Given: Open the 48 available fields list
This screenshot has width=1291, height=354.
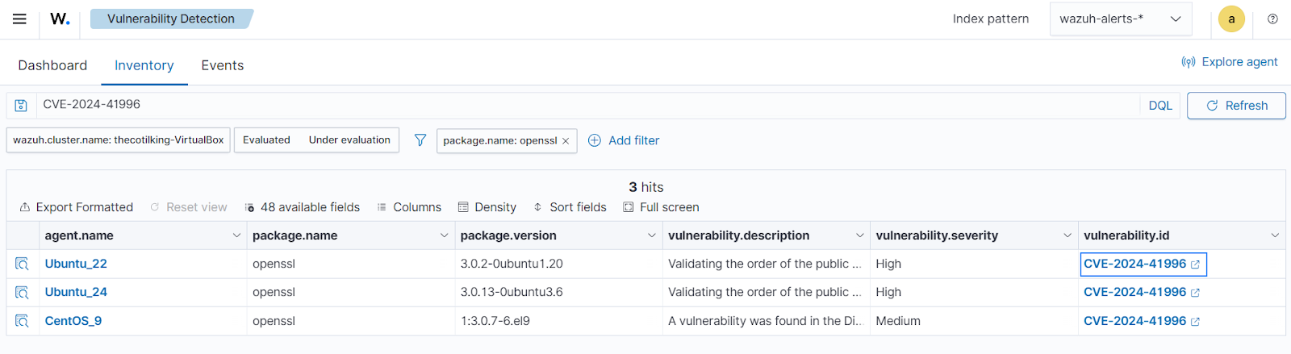Looking at the screenshot, I should tap(303, 207).
